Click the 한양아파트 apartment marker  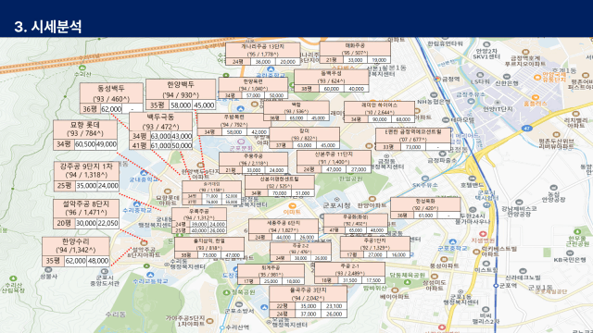[x=372, y=199]
